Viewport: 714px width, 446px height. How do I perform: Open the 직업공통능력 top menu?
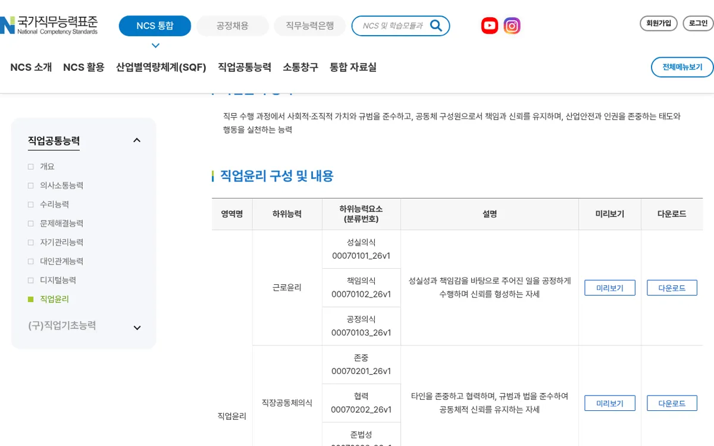tap(245, 67)
